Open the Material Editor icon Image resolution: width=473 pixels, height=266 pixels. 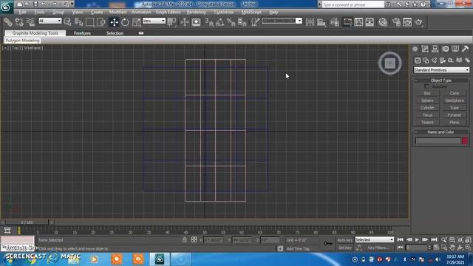coord(383,22)
